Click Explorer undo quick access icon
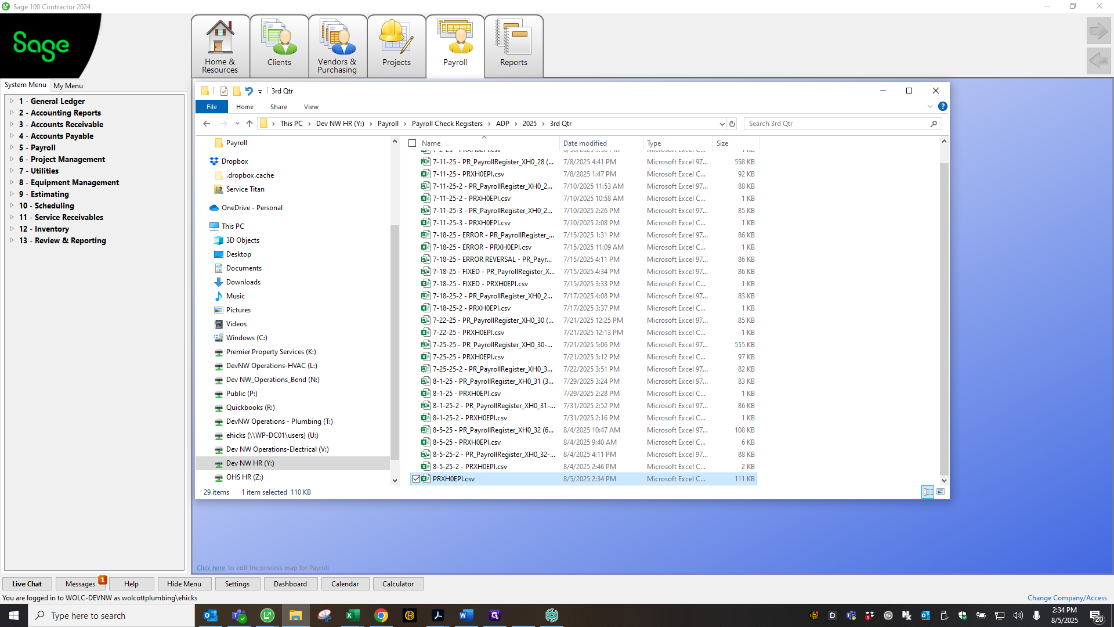 click(249, 91)
